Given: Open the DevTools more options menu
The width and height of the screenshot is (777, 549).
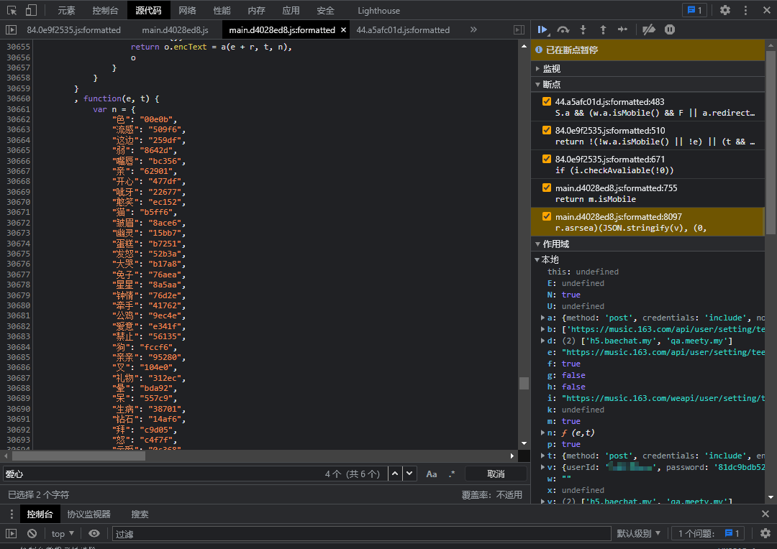Looking at the screenshot, I should pyautogui.click(x=745, y=10).
